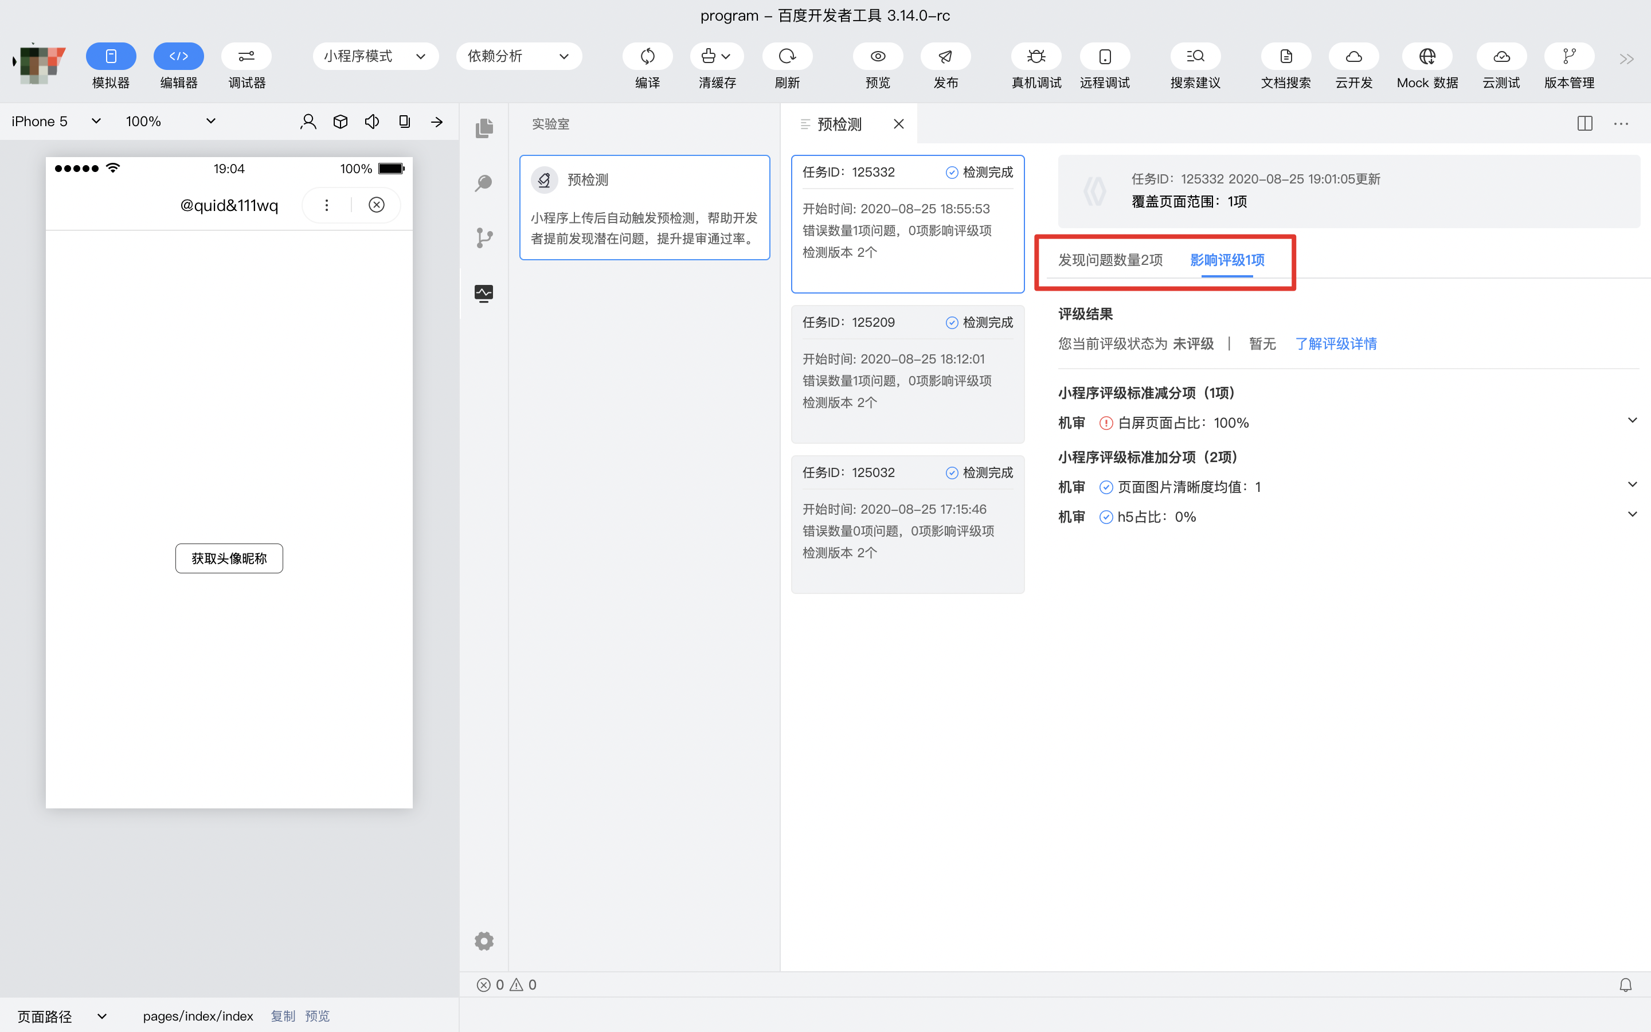Switch to the 预检测 editor tab
This screenshot has width=1651, height=1032.
coord(839,124)
